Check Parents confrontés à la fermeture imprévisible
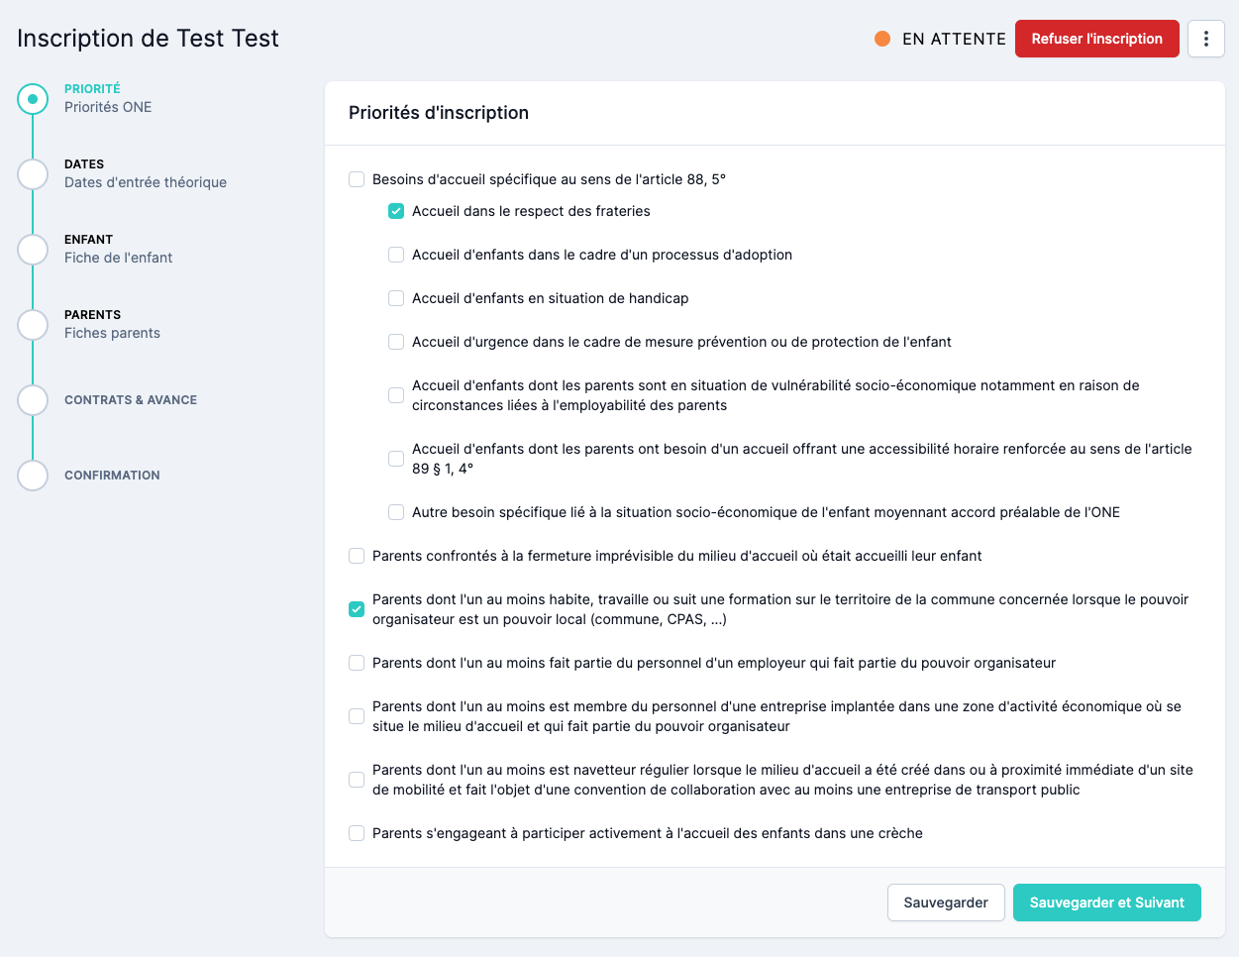1239x957 pixels. coord(357,556)
